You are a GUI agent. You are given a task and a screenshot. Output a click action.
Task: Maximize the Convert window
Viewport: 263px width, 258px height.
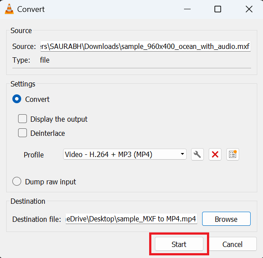(x=218, y=9)
